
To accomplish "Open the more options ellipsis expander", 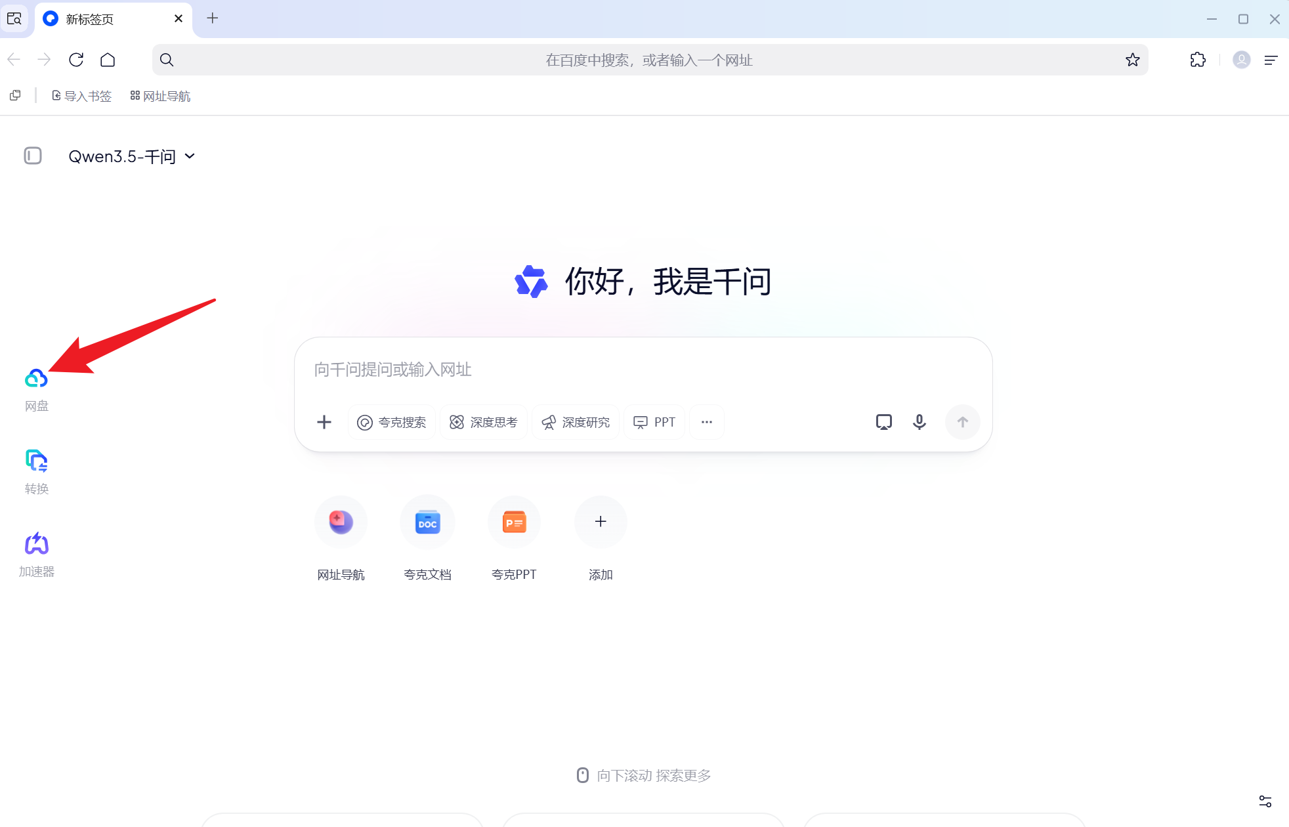I will tap(707, 422).
